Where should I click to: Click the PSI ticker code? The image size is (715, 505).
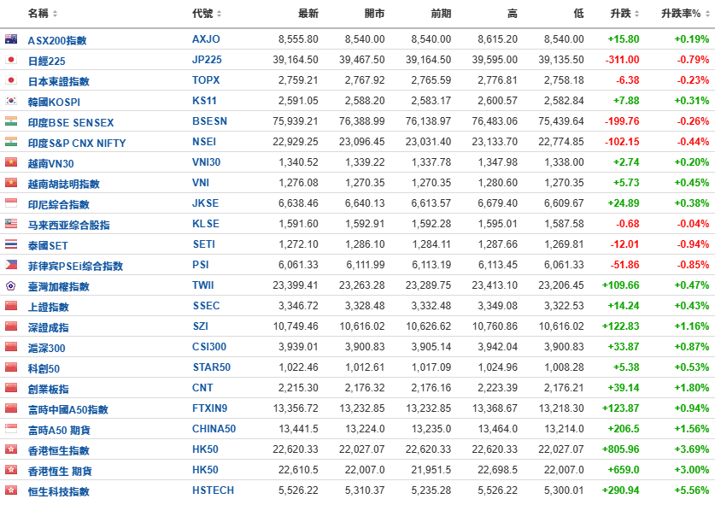coord(201,265)
